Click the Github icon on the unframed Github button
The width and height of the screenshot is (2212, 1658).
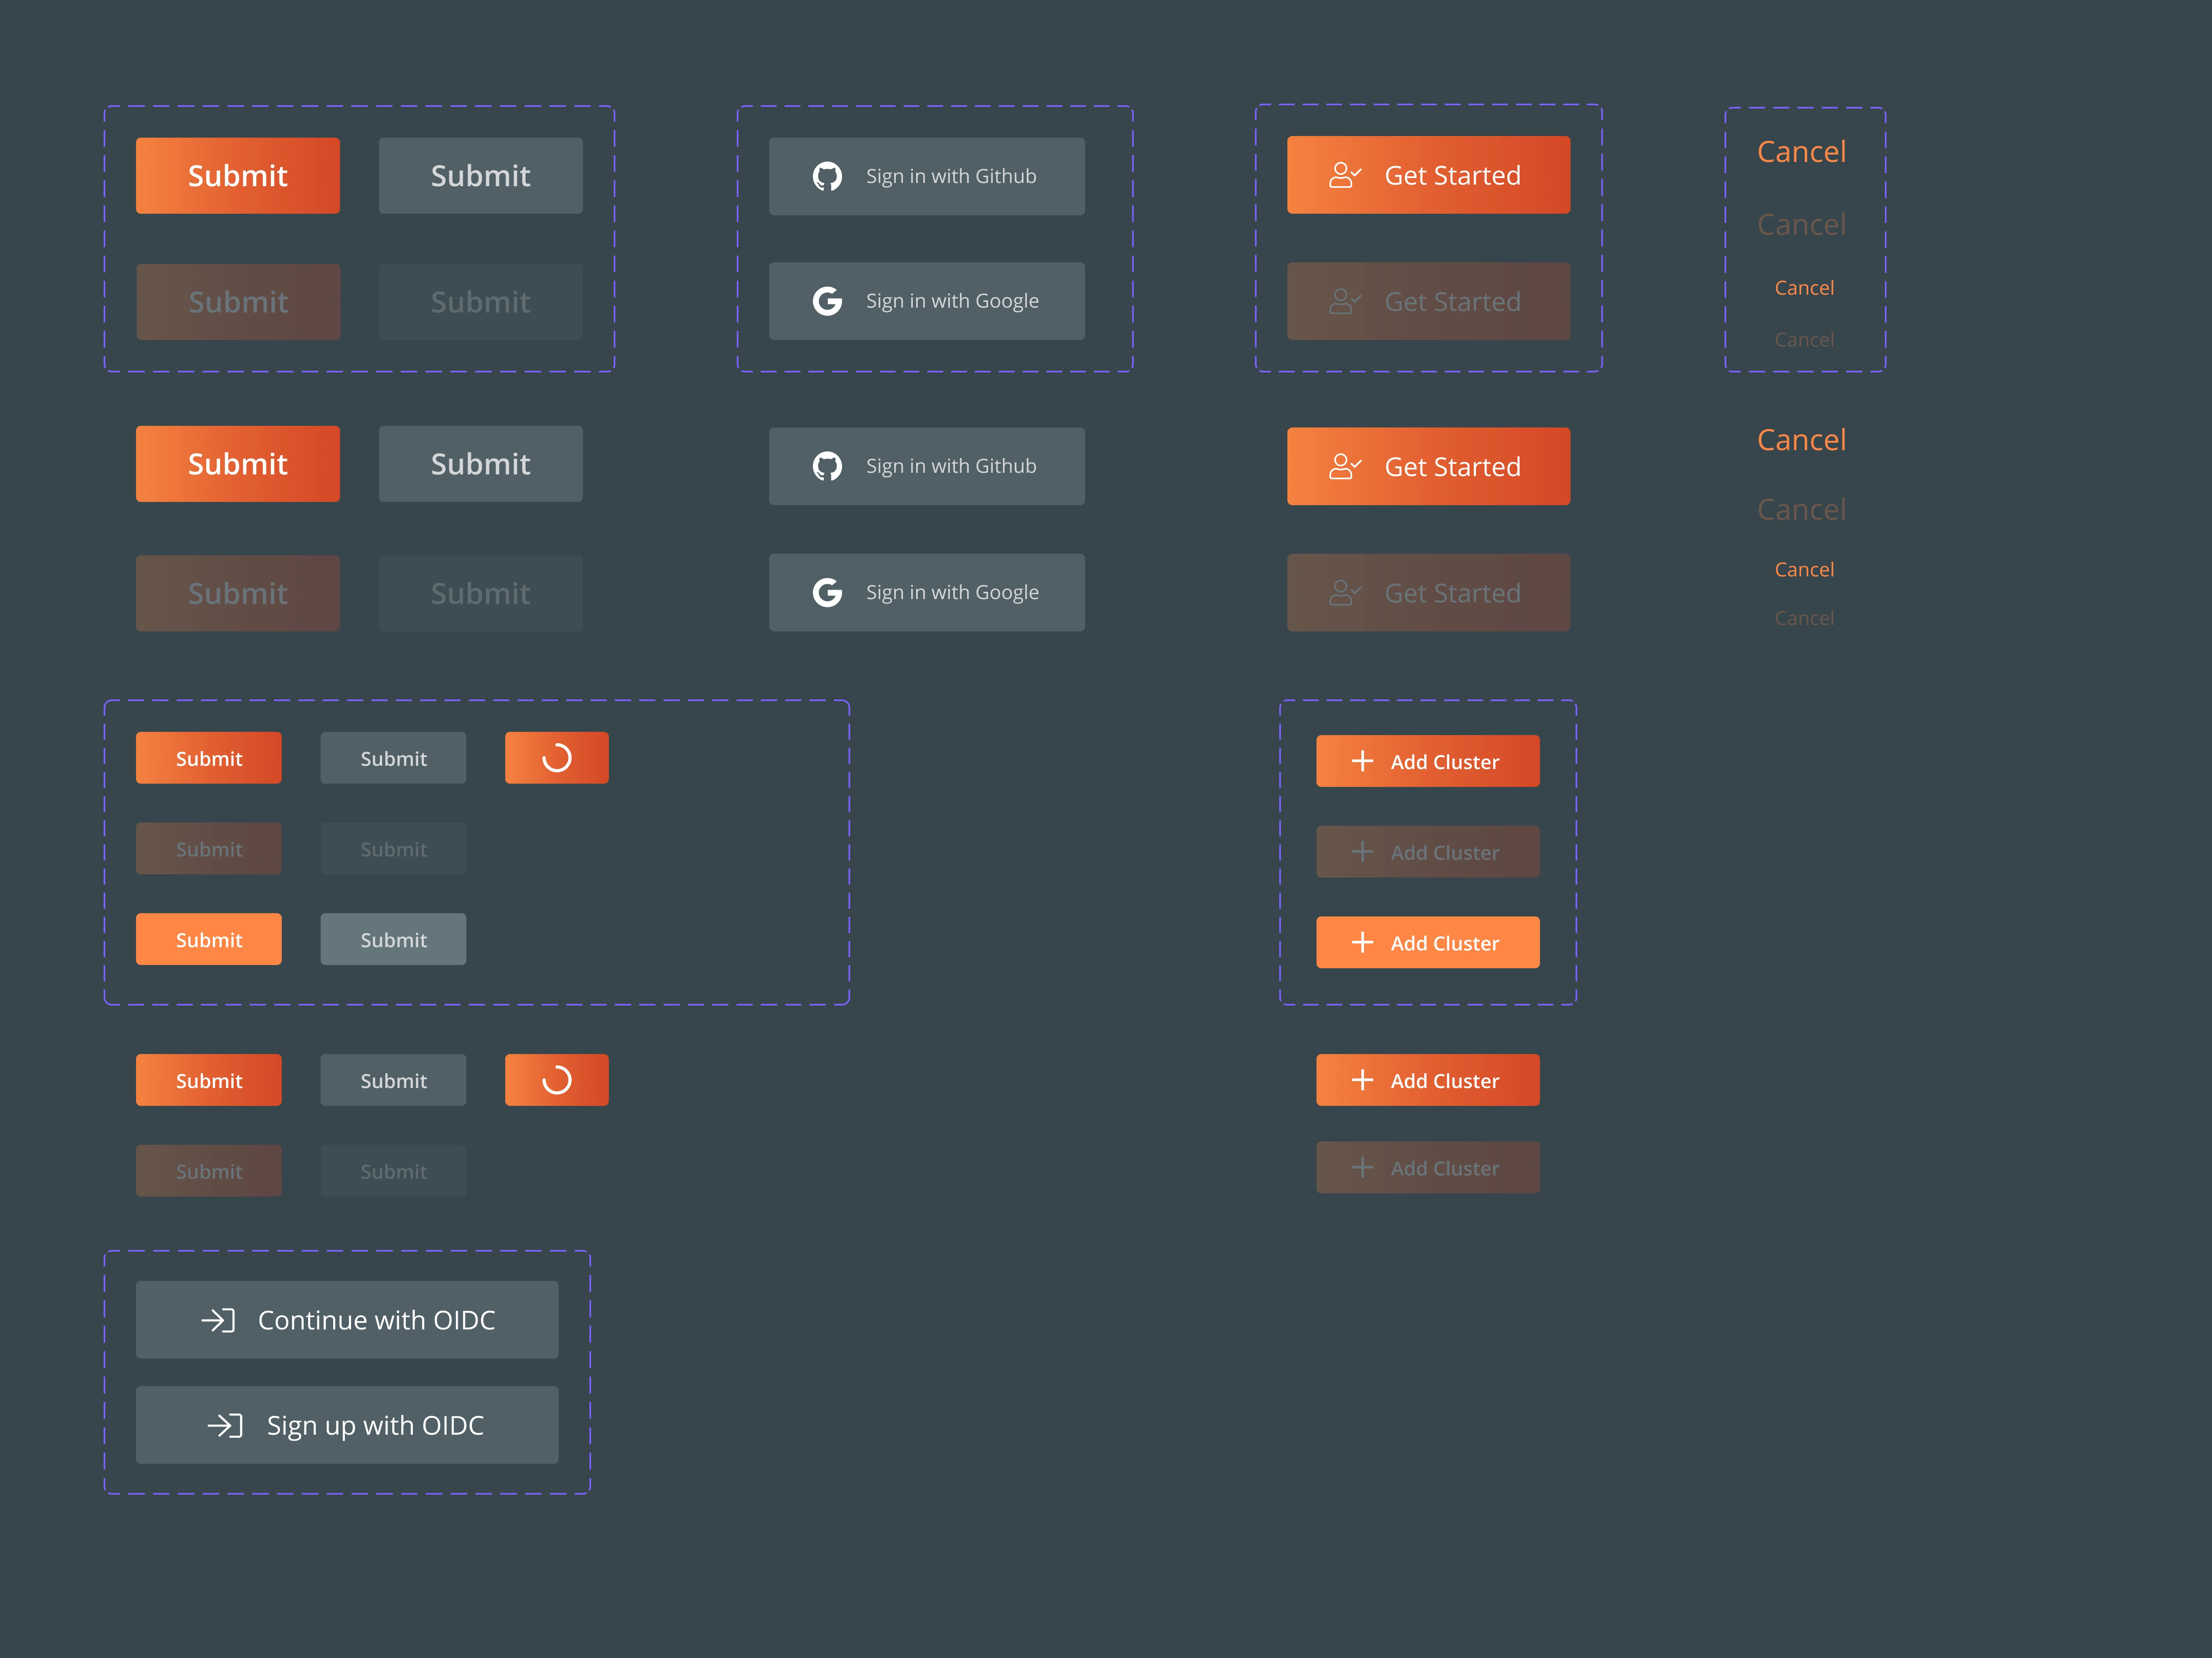pos(827,466)
